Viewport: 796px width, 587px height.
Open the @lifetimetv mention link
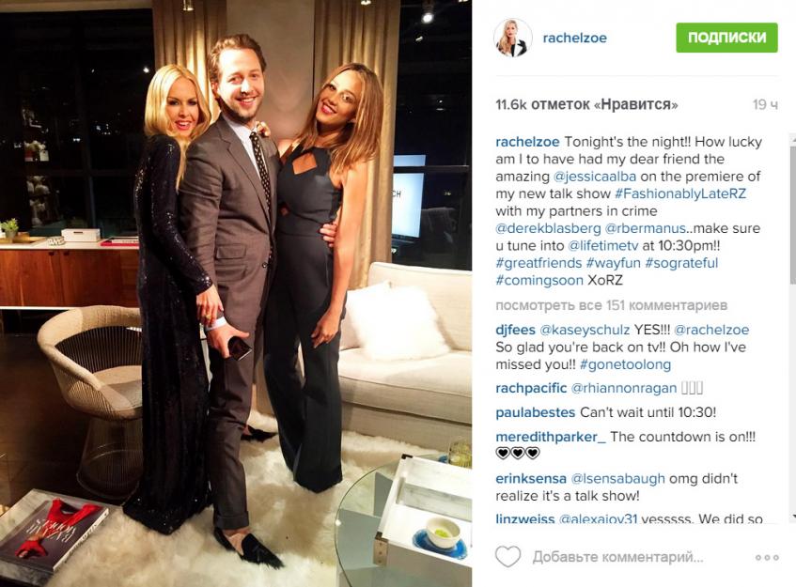point(602,245)
